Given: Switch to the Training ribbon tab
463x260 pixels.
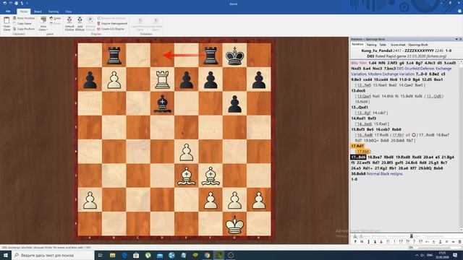Looking at the screenshot, I should (x=54, y=12).
